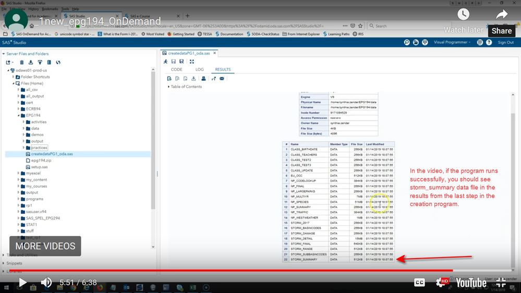
Task: Select the createdataPG1_oda.sas editor tab
Action: point(189,53)
